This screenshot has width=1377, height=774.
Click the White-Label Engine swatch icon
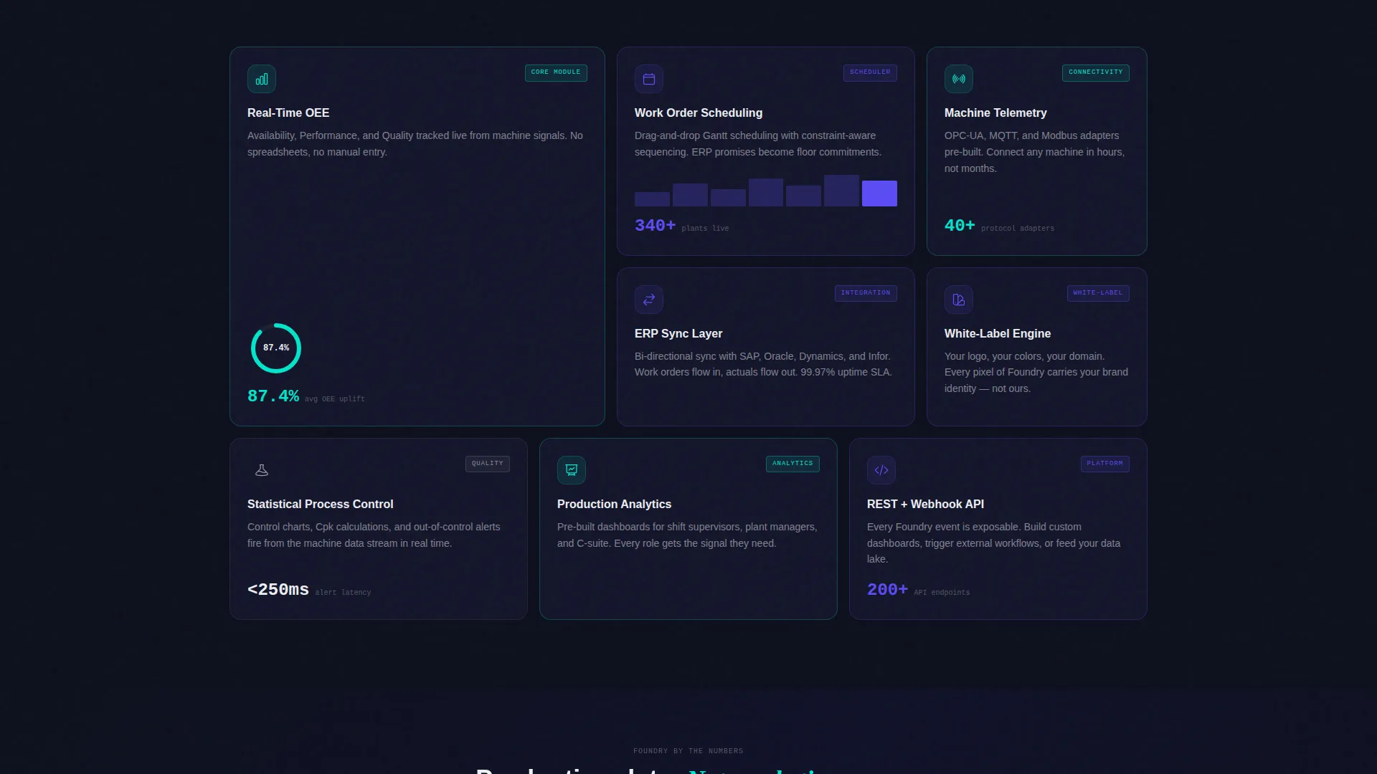click(x=959, y=300)
